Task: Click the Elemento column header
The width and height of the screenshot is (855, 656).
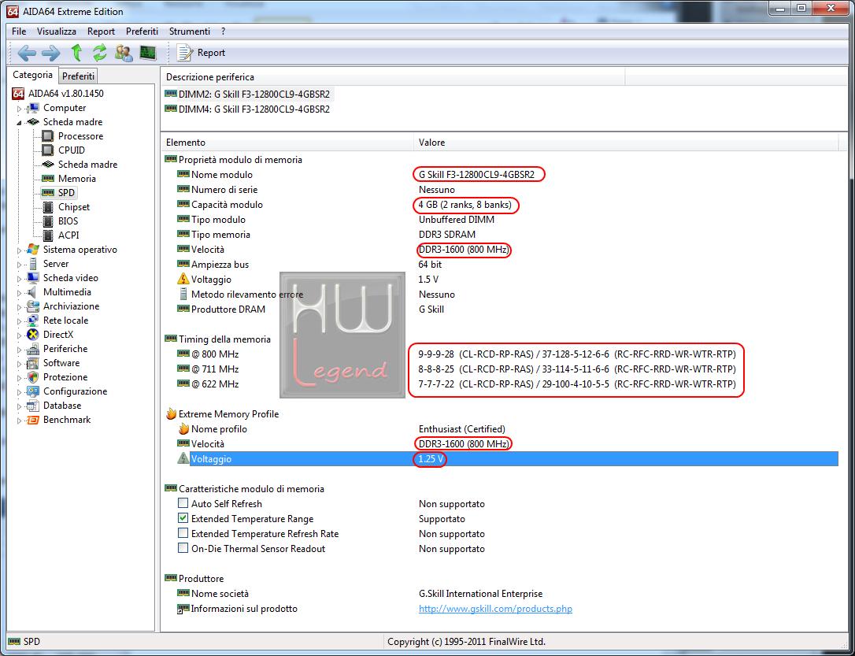Action: click(x=287, y=143)
